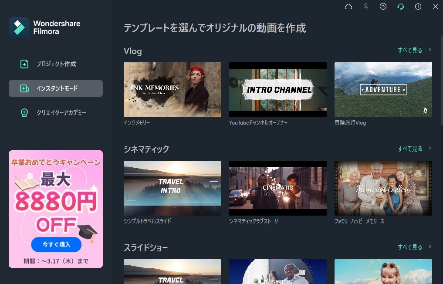Select the Memories Gallery family thumbnail
The image size is (443, 284).
tap(383, 188)
